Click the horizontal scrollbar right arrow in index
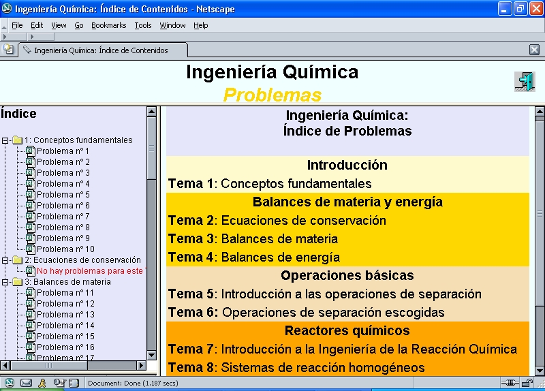 (140, 366)
